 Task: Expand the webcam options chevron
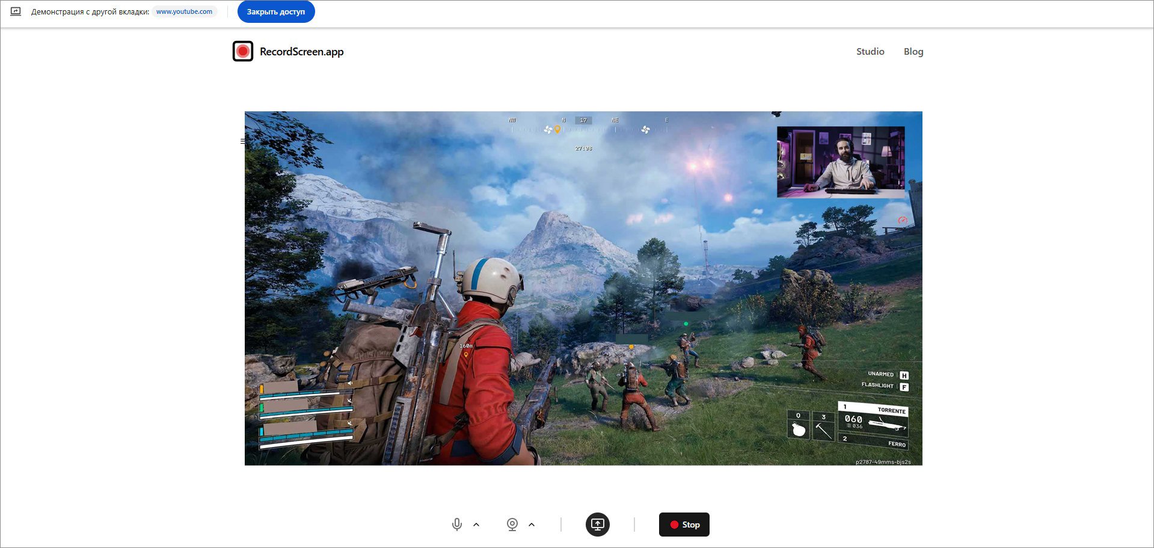pos(532,525)
